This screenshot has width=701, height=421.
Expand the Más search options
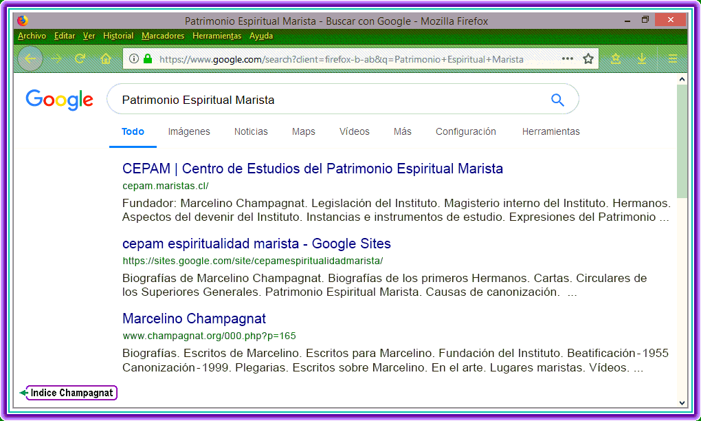(x=402, y=131)
